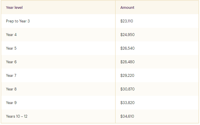Select the $29,220 amount

[x=127, y=75]
